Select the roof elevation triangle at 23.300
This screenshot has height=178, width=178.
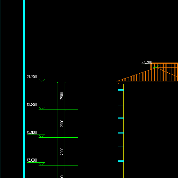[156, 66]
